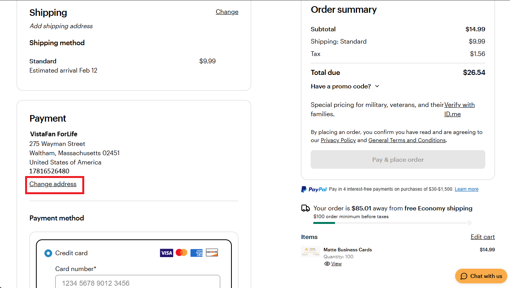This screenshot has width=510, height=288.
Task: Open the Privacy Policy link
Action: click(x=338, y=140)
